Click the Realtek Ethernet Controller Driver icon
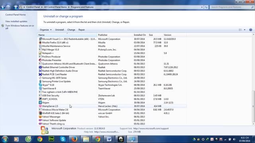The width and height of the screenshot is (255, 143). (40, 67)
